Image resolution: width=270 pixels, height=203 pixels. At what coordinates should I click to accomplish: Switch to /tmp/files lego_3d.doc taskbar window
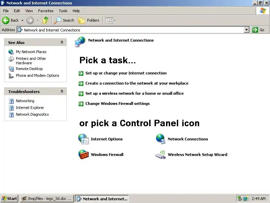47,199
